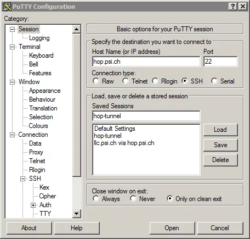Click the About button

pyautogui.click(x=29, y=228)
